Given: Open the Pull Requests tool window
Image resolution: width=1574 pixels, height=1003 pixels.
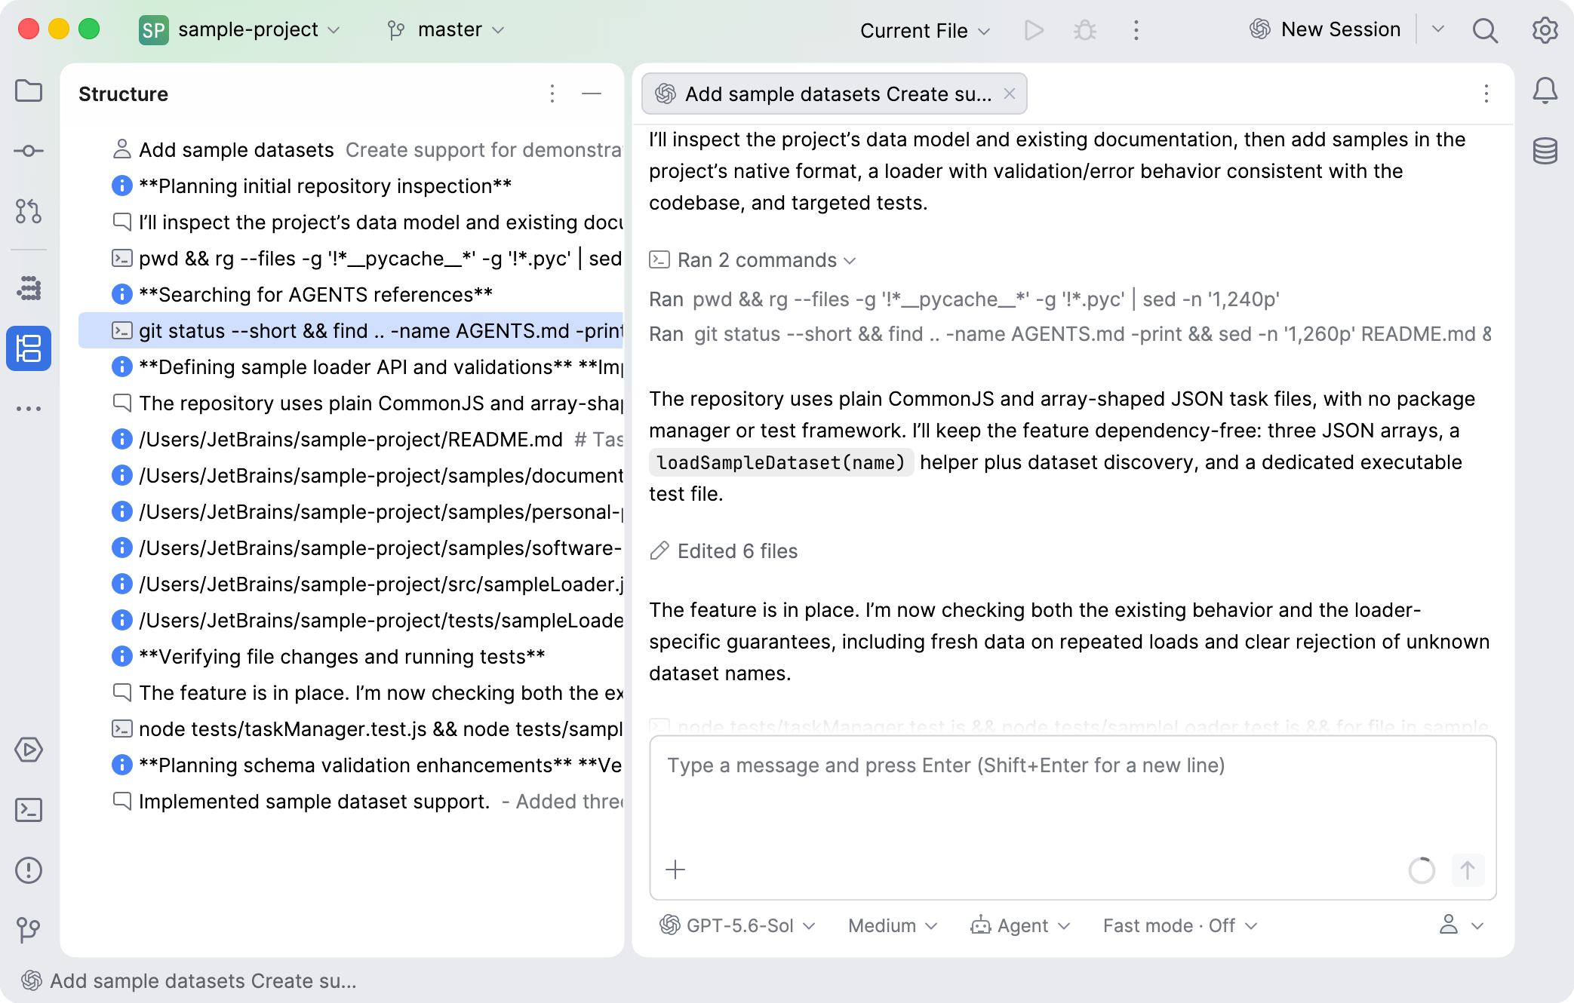Looking at the screenshot, I should [29, 211].
